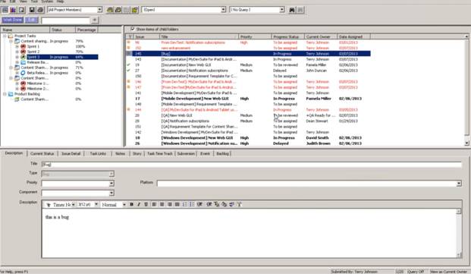471x274 pixels.
Task: Switch to the Backlog tab
Action: pos(222,153)
